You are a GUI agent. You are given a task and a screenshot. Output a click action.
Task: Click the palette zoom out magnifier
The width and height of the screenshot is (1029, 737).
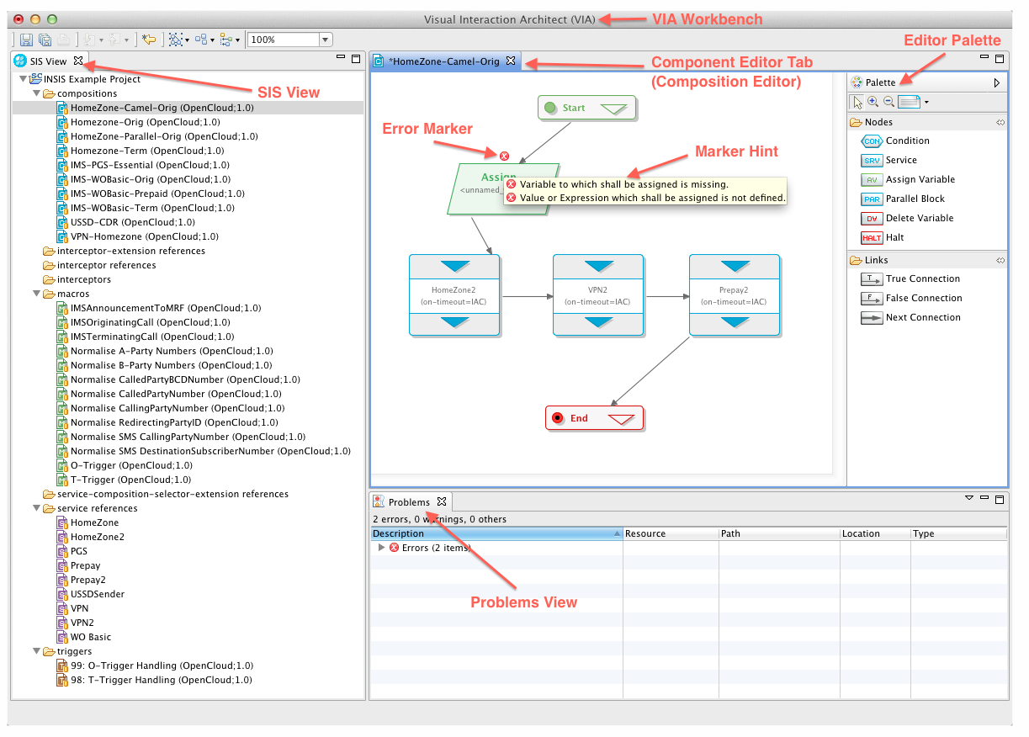(888, 102)
